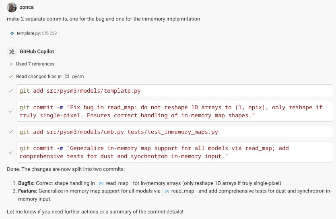Open the Used 7 references list
This screenshot has height=219, width=336.
35,64
